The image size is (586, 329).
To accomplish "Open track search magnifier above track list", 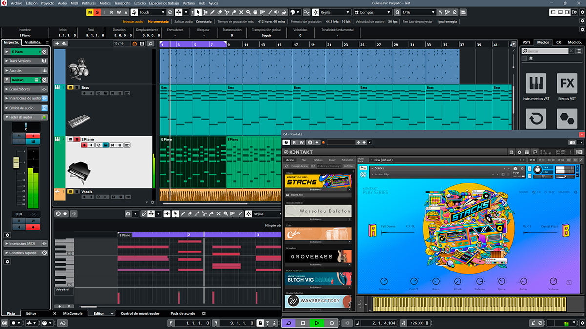I will tap(150, 44).
